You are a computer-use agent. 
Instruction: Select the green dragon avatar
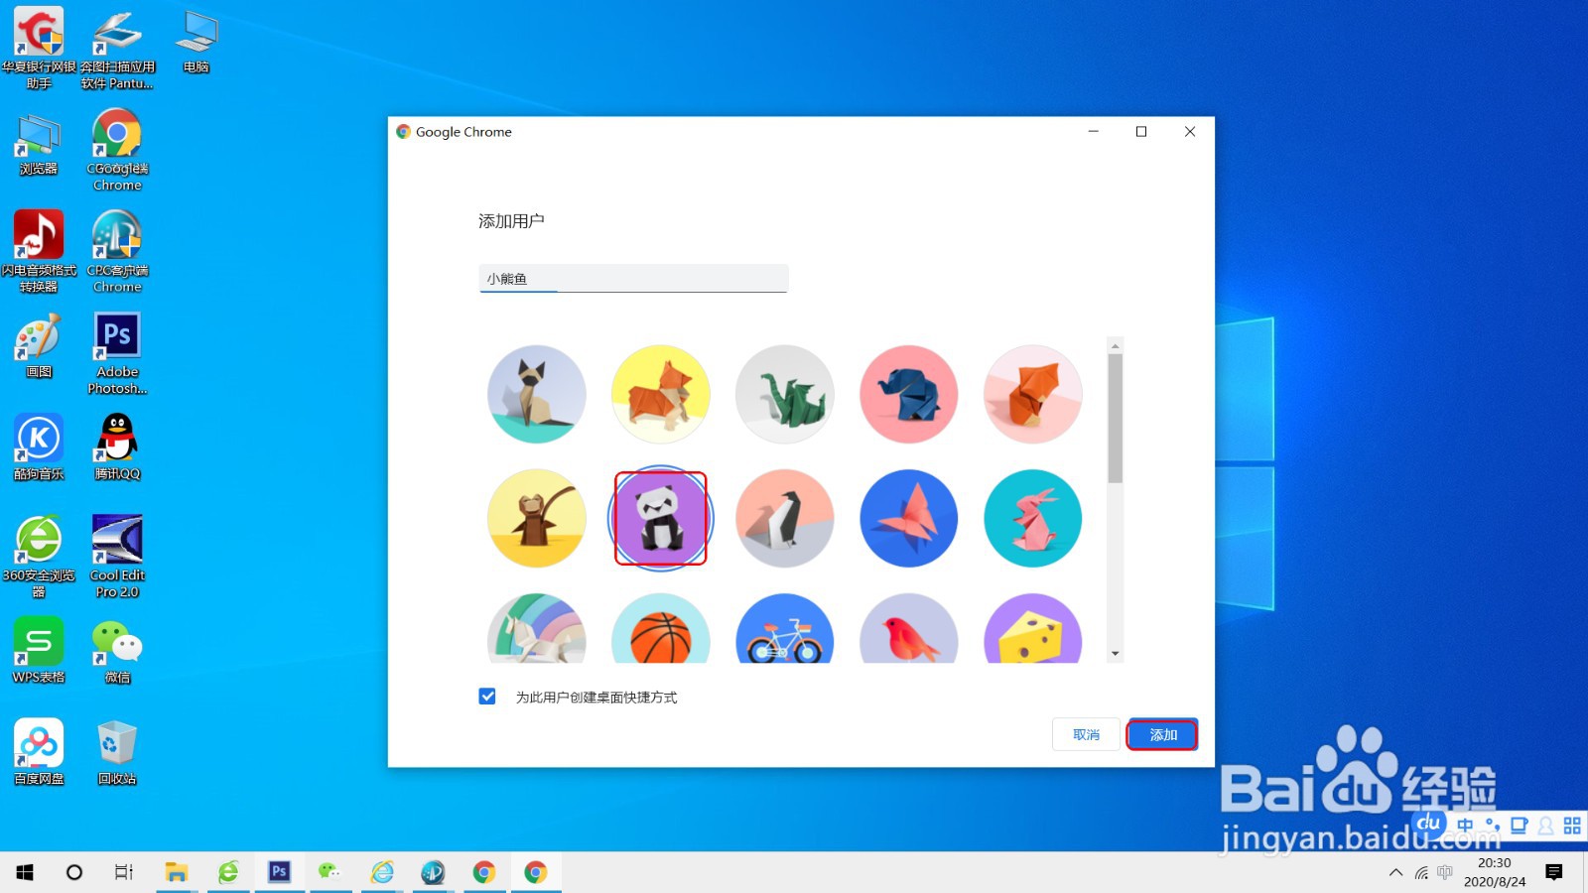tap(784, 394)
